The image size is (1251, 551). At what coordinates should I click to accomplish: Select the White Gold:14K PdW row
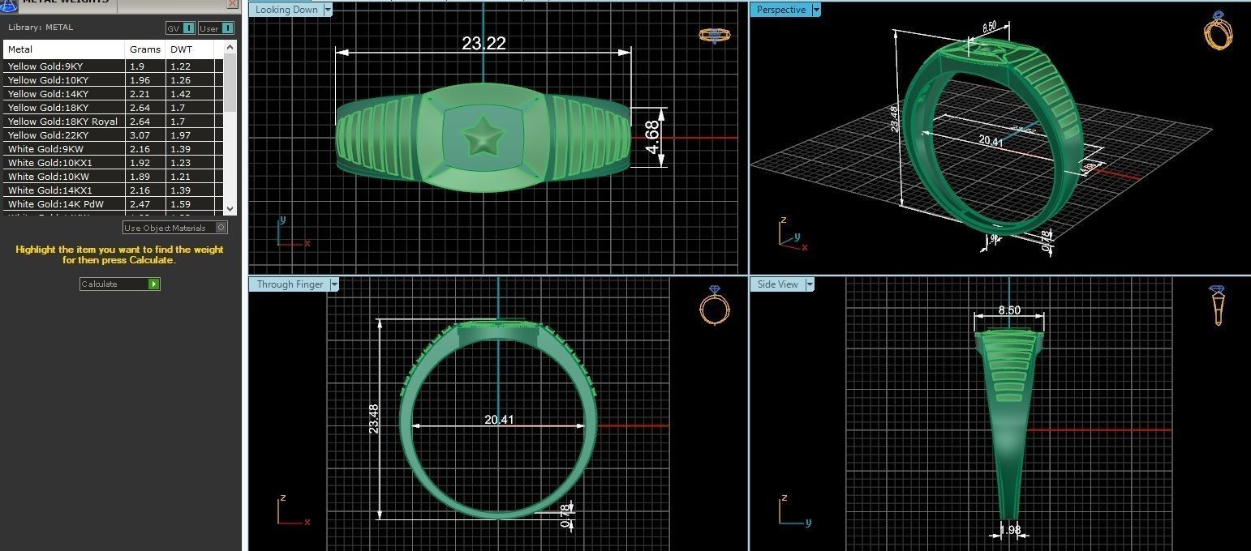(x=114, y=204)
